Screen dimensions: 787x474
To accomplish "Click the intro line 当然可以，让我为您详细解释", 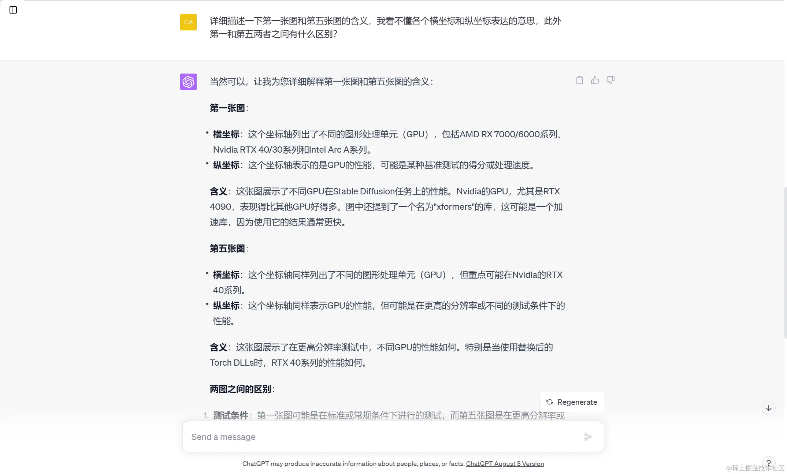I will tap(321, 82).
